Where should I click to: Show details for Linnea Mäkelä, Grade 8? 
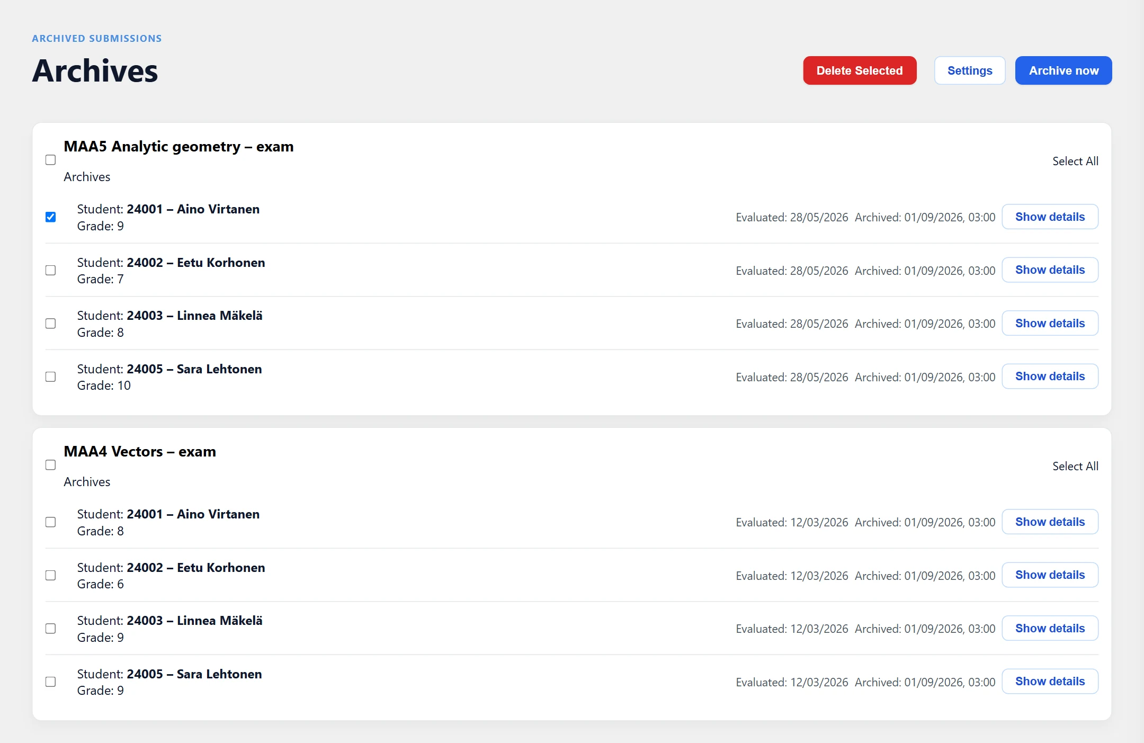[1050, 323]
